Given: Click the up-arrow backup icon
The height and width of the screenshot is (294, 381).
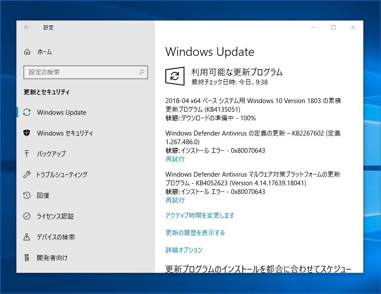Looking at the screenshot, I should [x=27, y=154].
